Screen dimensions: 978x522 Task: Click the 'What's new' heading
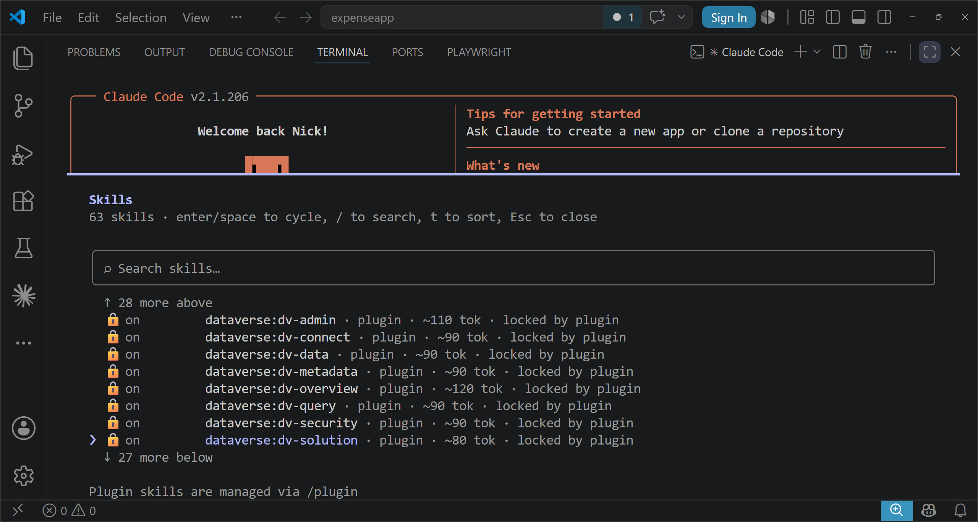pos(503,166)
